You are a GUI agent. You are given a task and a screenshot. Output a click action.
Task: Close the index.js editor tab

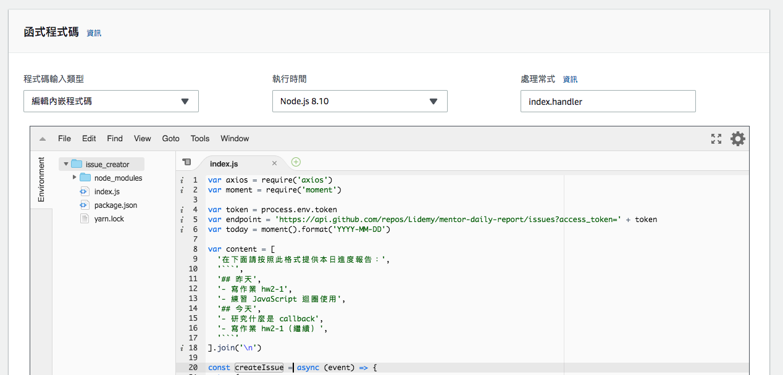click(274, 163)
